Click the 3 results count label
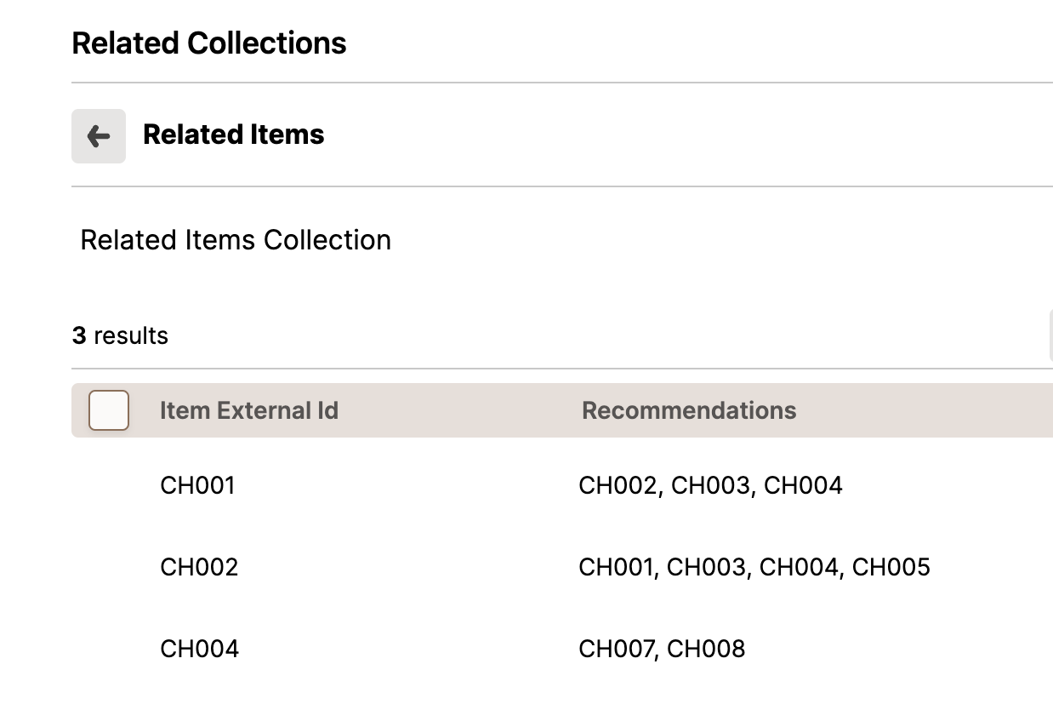This screenshot has height=727, width=1053. tap(120, 335)
